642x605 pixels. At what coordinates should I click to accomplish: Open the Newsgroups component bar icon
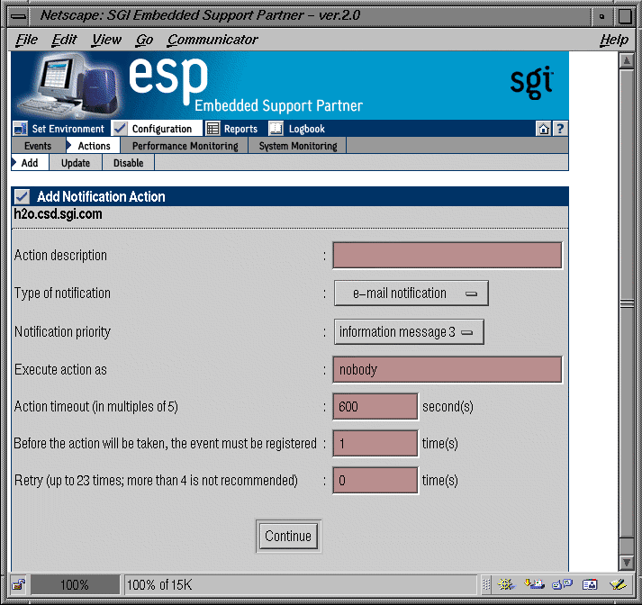coord(562,584)
